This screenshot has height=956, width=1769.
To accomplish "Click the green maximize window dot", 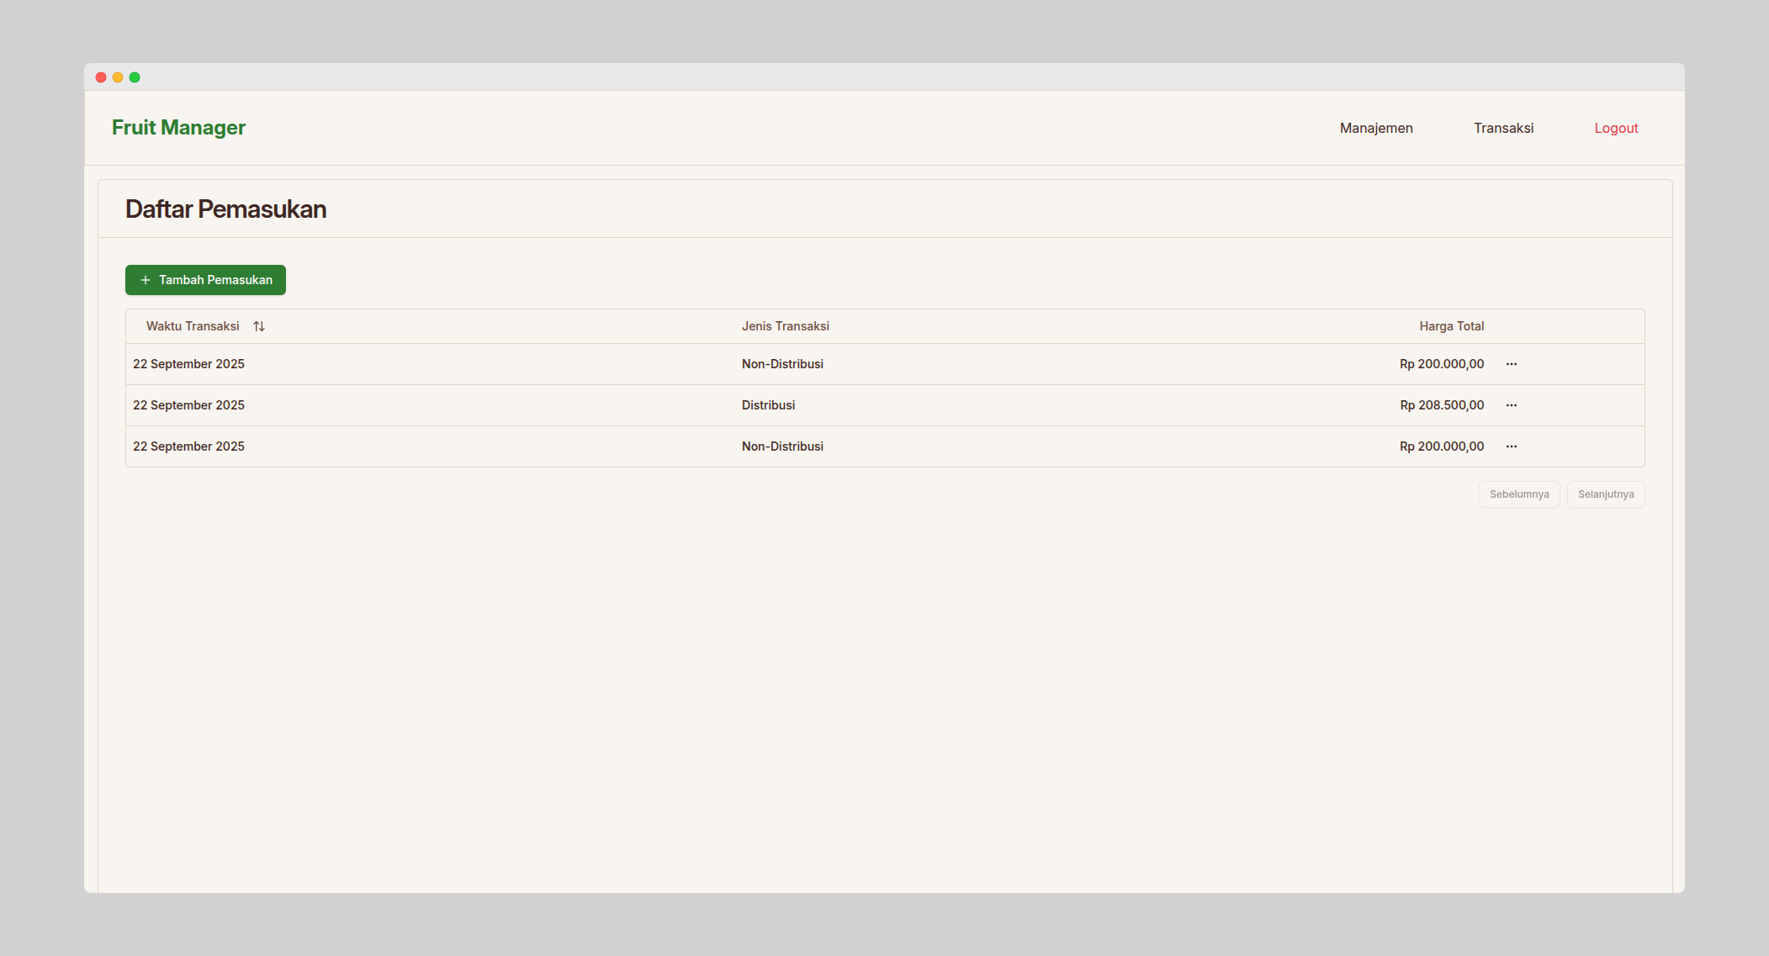I will pos(135,77).
